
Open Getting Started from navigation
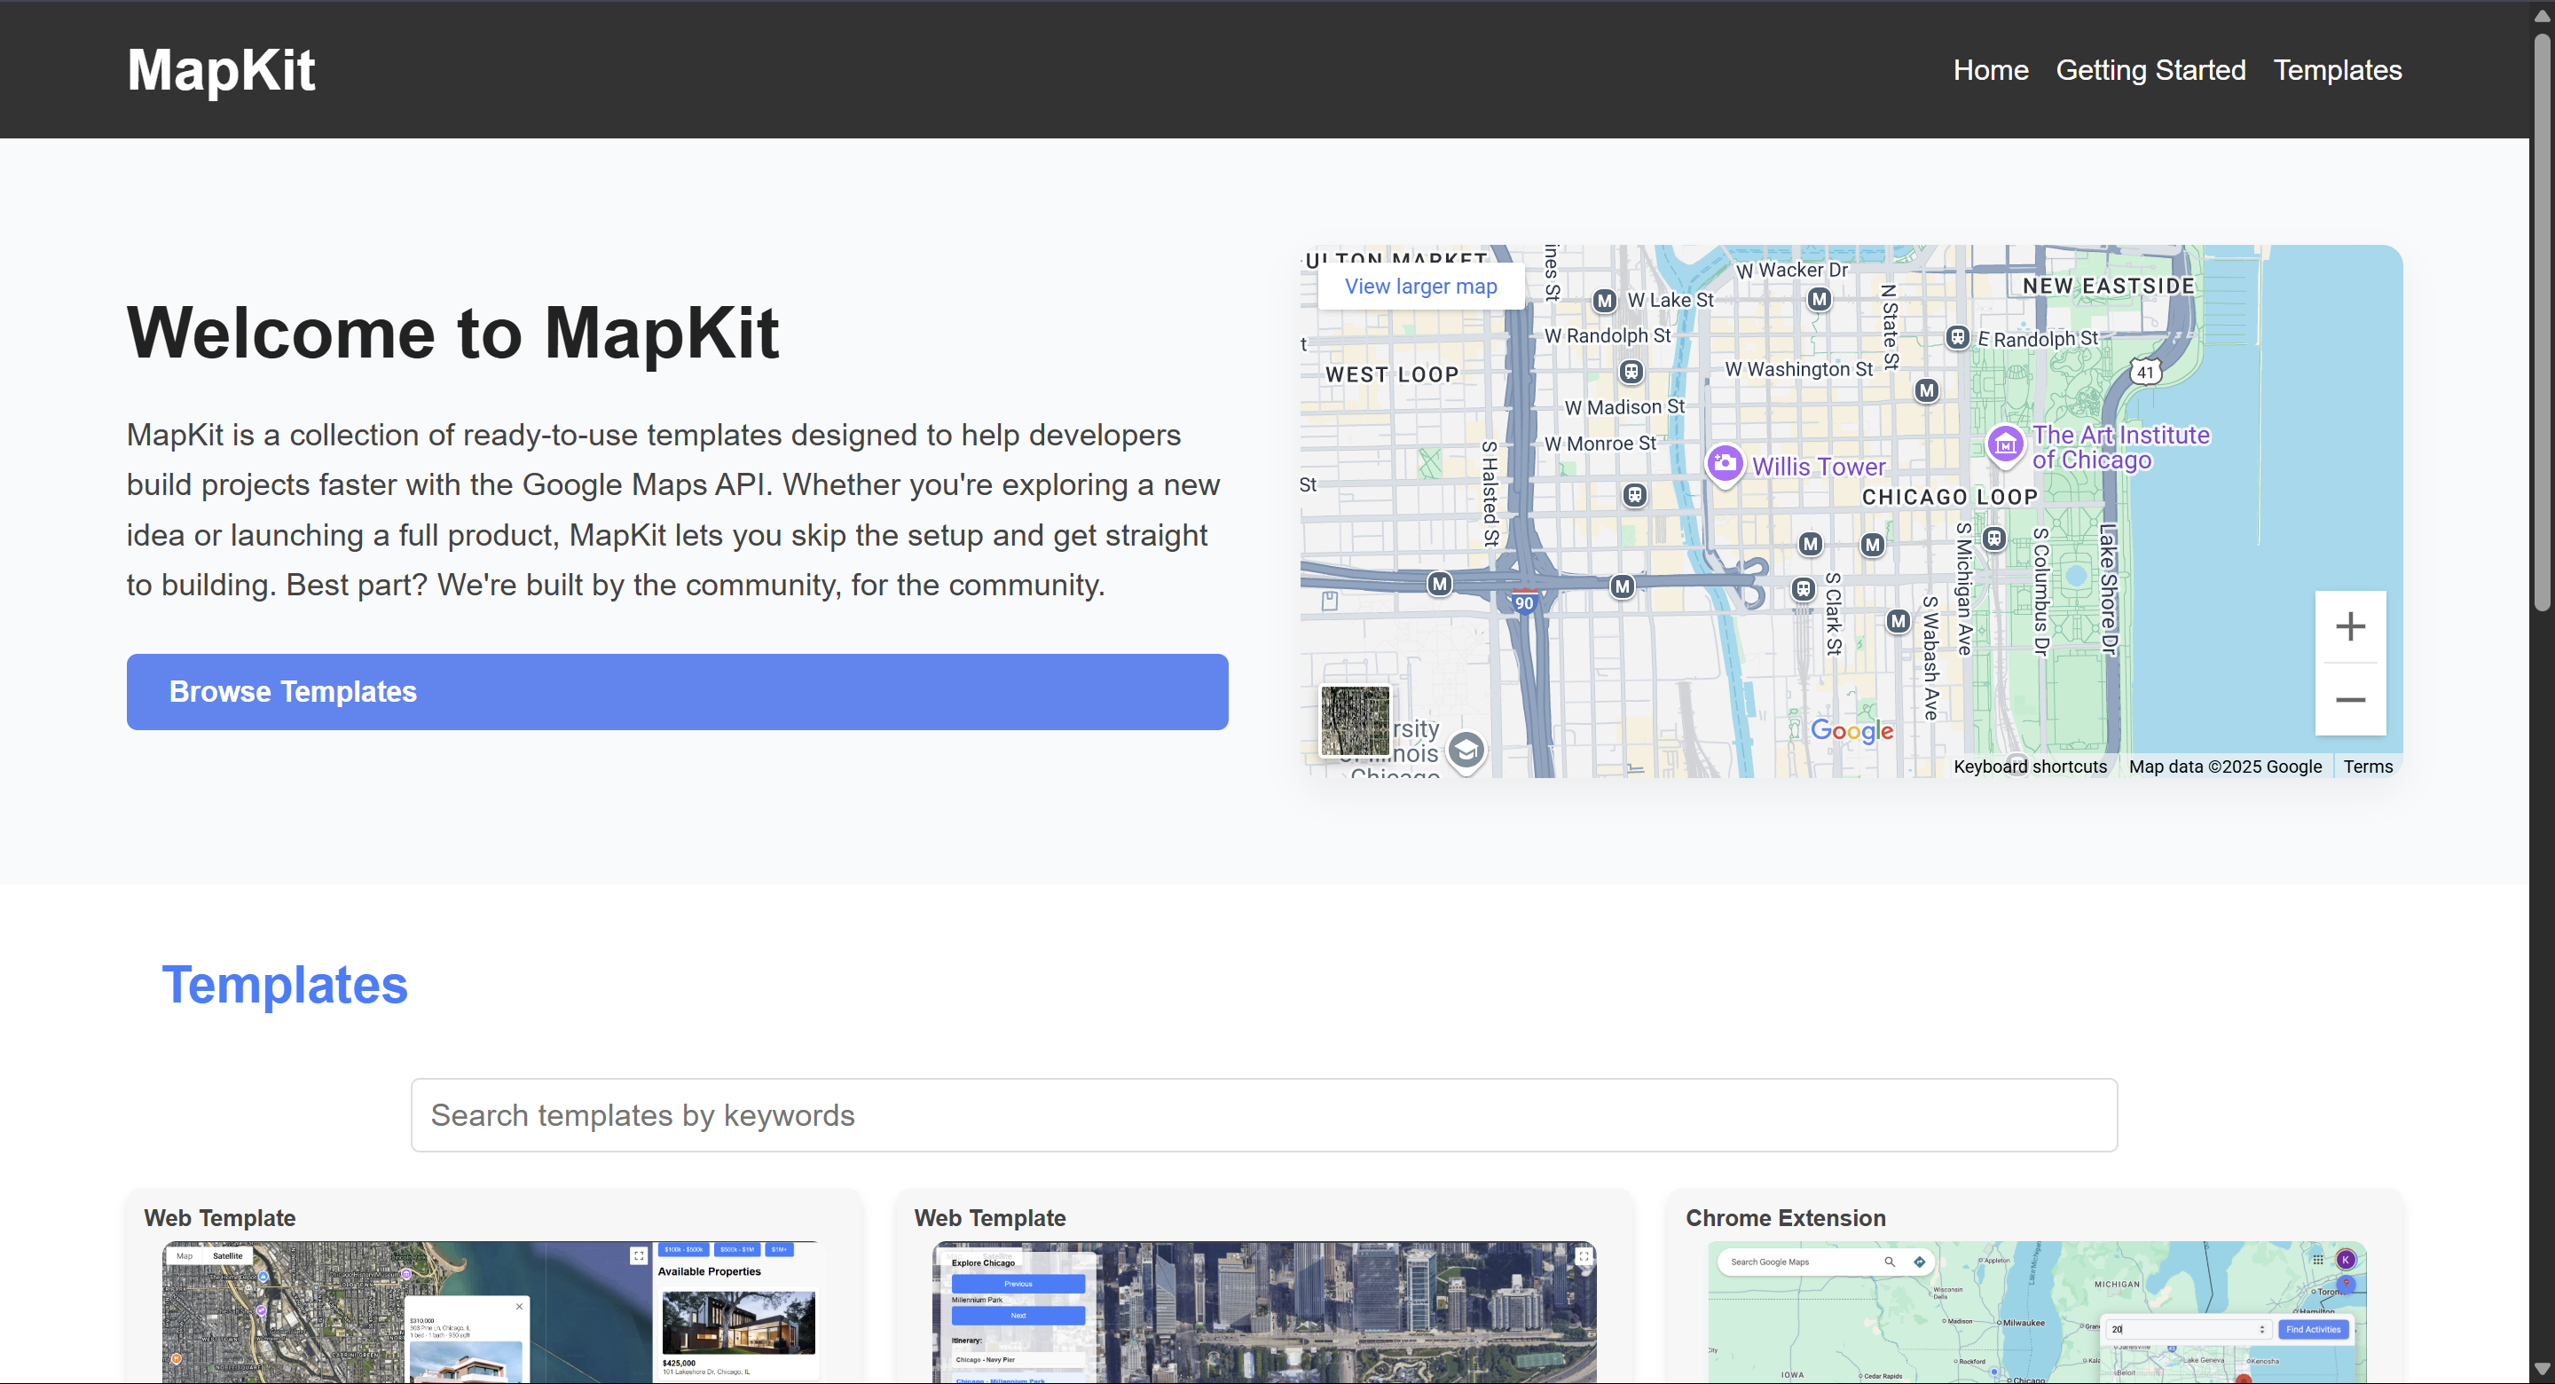[2150, 69]
